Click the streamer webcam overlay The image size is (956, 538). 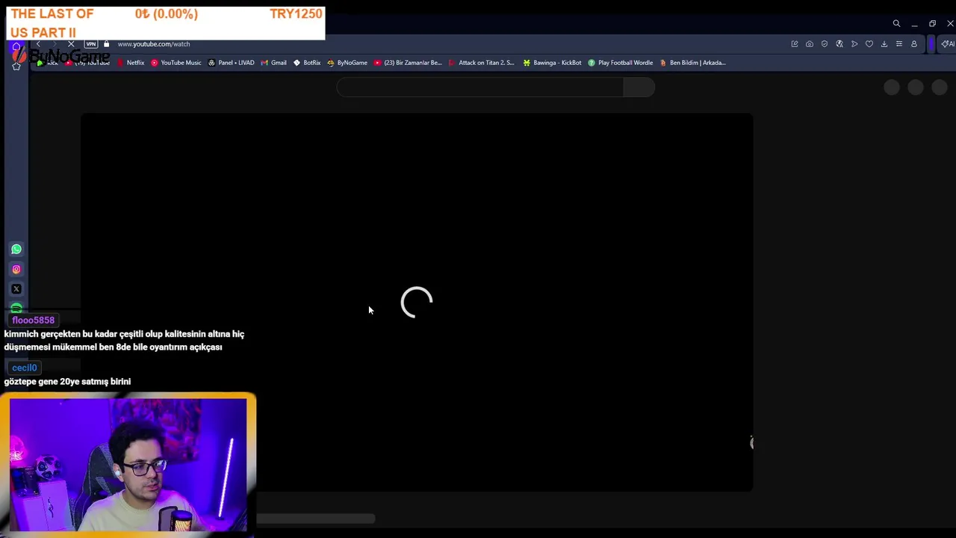click(x=128, y=465)
